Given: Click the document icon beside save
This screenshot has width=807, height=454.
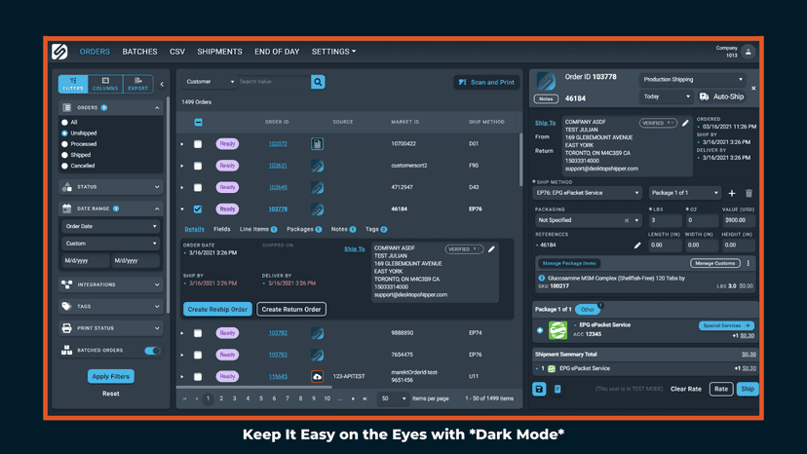Looking at the screenshot, I should coord(557,389).
